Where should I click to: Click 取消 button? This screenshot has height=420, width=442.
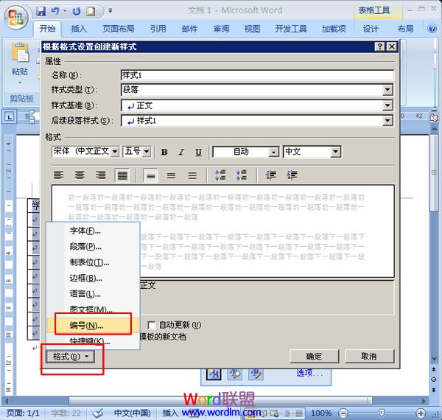click(x=369, y=357)
